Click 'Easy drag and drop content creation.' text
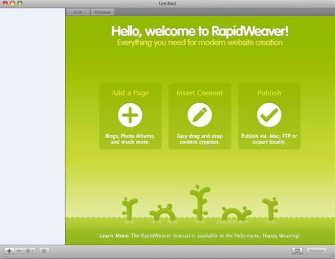The image size is (335, 259). pos(200,139)
